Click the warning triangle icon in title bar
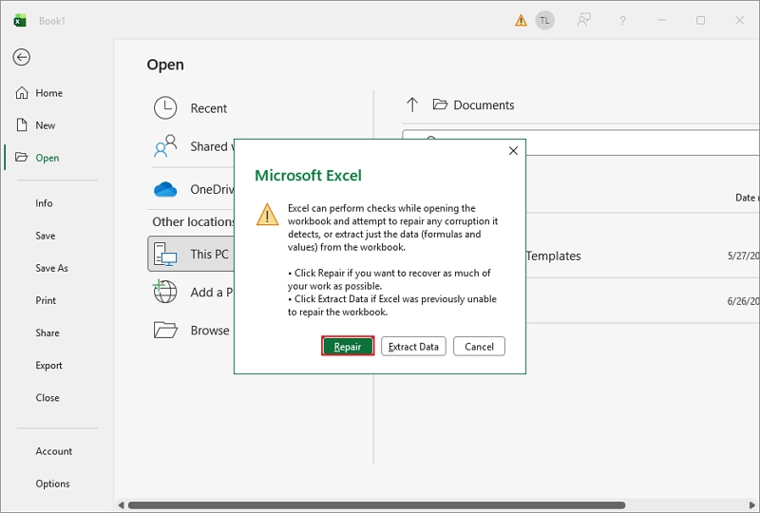 point(521,20)
